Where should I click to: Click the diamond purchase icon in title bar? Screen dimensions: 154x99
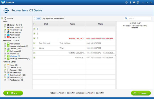[x=127, y=3]
